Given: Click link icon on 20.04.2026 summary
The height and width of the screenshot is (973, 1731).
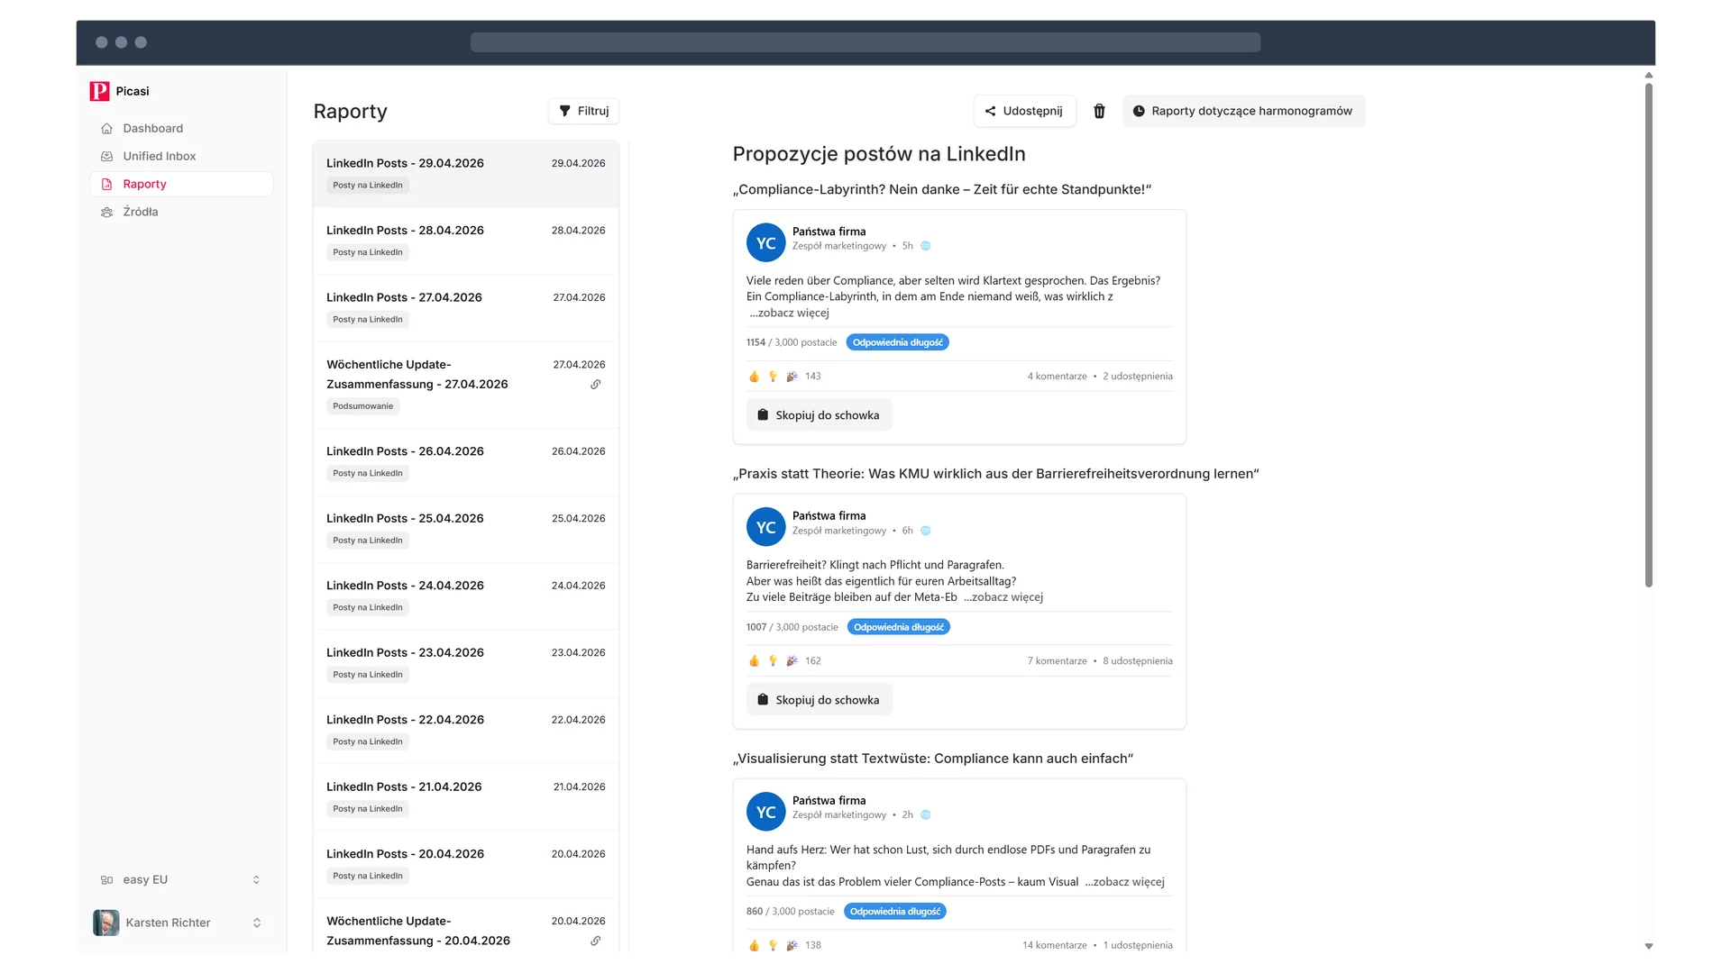Looking at the screenshot, I should coord(596,941).
